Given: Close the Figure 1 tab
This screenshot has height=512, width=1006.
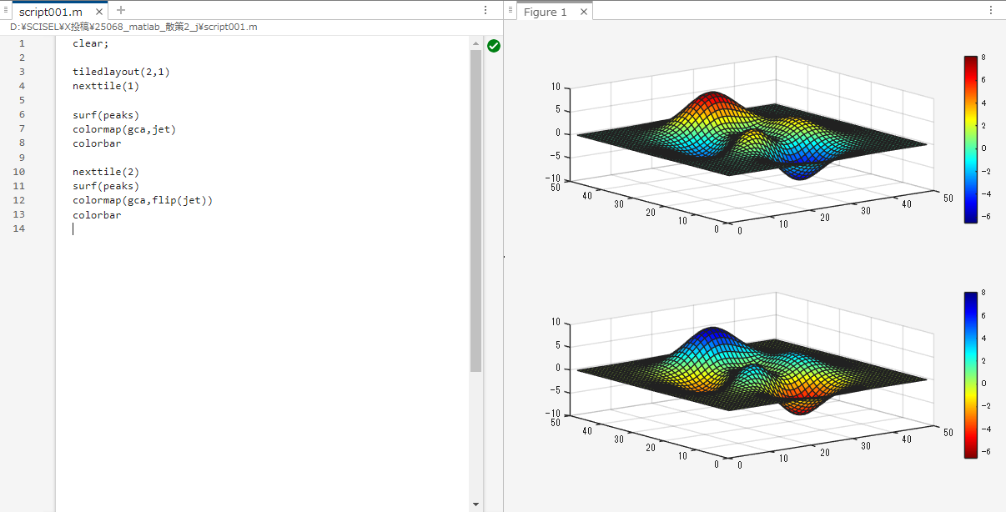Looking at the screenshot, I should pos(583,12).
